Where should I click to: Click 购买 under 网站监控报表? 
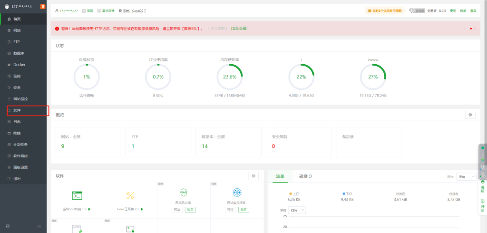point(243,210)
